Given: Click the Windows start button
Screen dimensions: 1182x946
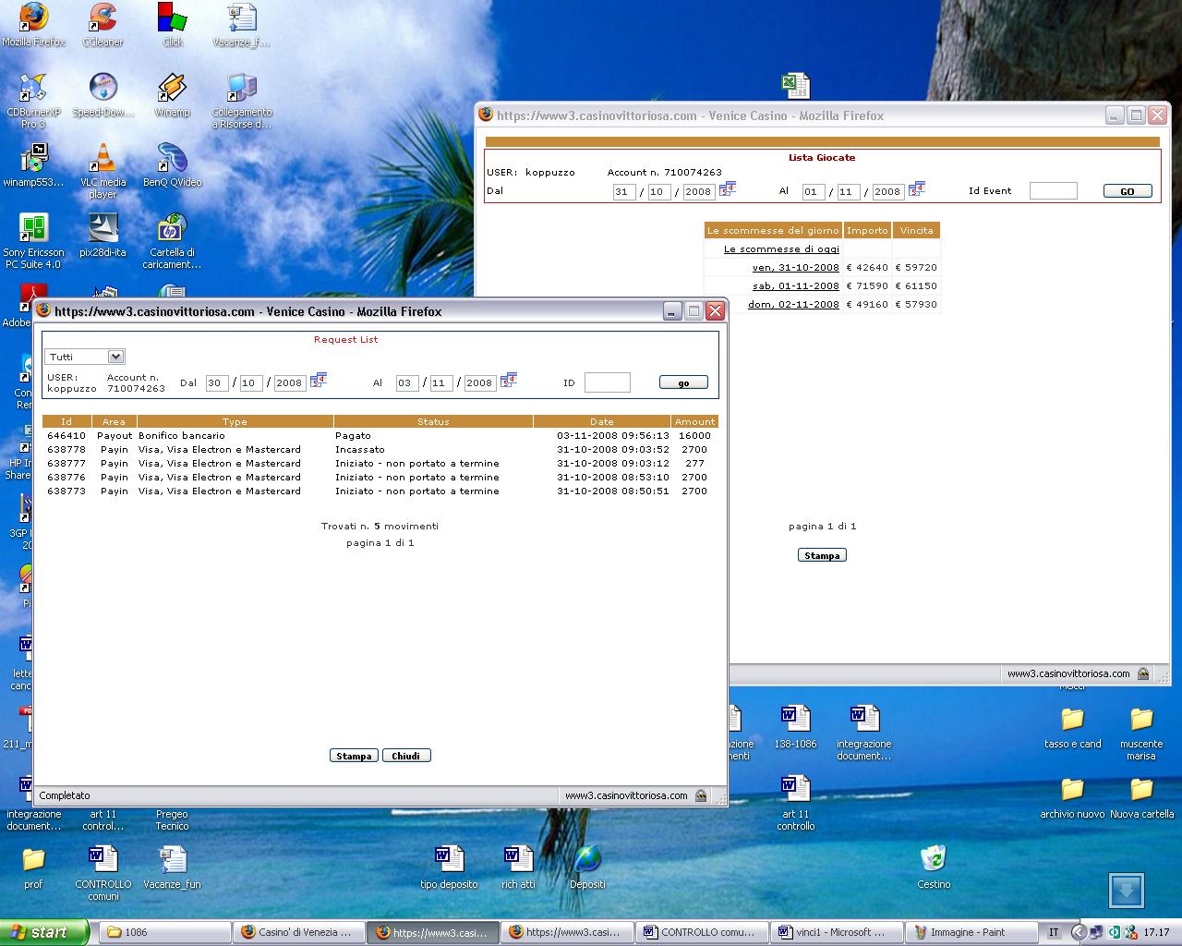Looking at the screenshot, I should click(x=44, y=932).
